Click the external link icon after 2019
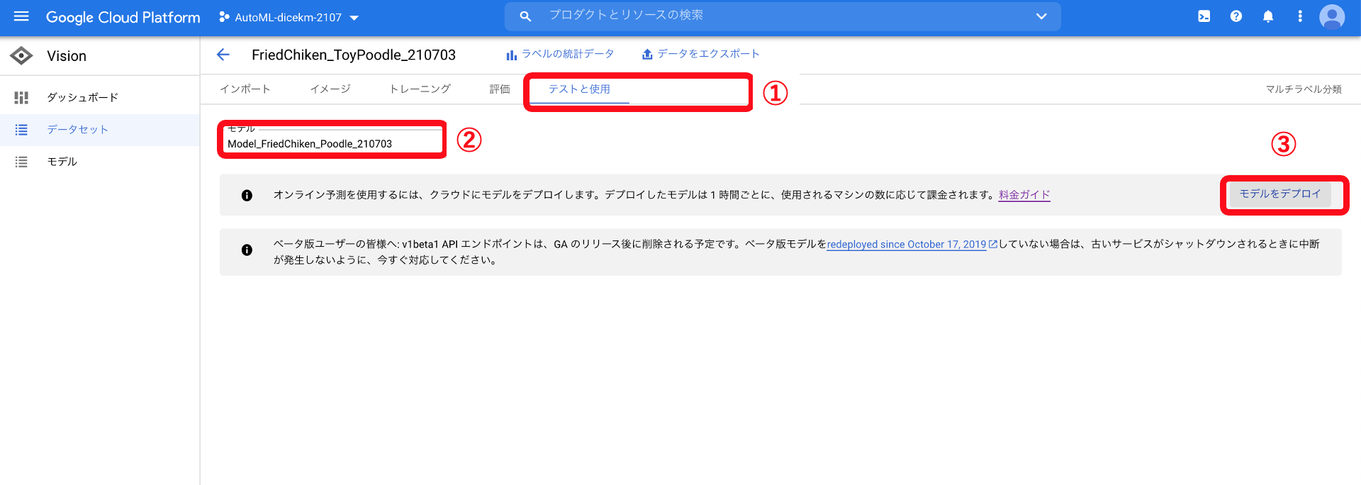Image resolution: width=1361 pixels, height=485 pixels. [x=993, y=244]
